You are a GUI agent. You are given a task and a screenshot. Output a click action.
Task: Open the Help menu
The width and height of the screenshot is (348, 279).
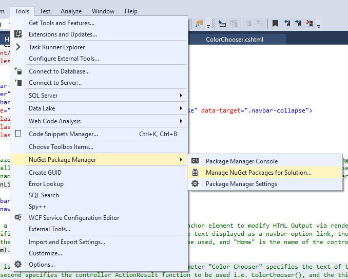131,11
